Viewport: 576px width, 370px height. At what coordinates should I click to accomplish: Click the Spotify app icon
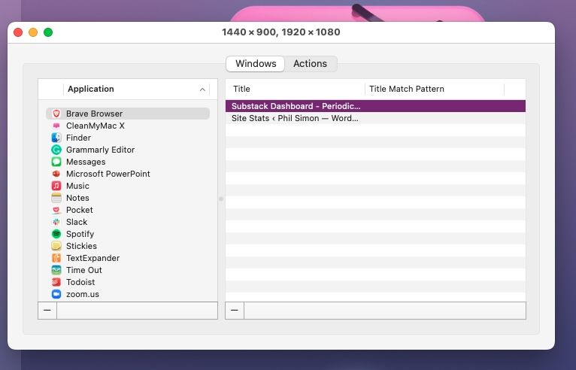56,234
